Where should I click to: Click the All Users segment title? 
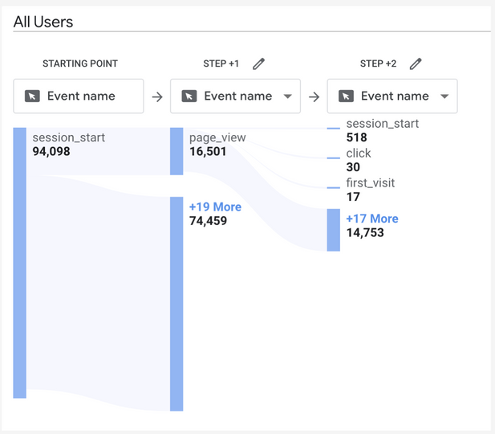(x=43, y=23)
